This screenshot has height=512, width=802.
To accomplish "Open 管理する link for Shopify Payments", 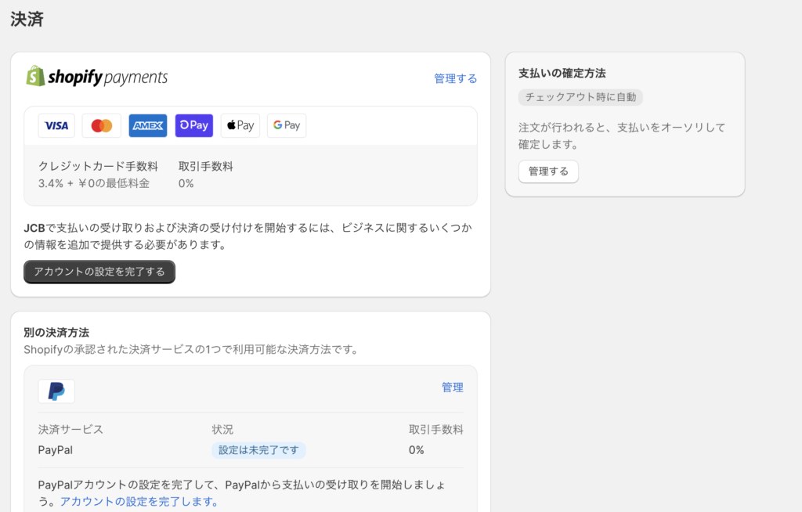I will (x=455, y=79).
